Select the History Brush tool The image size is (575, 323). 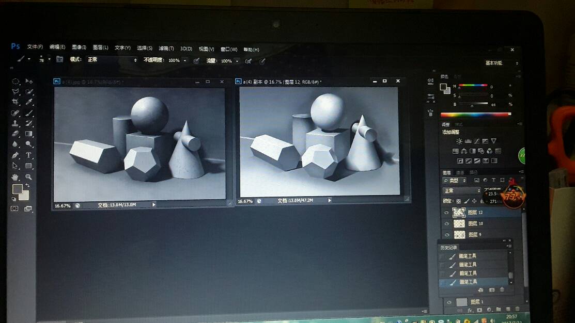pyautogui.click(x=29, y=123)
